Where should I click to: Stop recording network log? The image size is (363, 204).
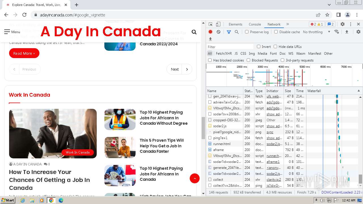tap(210, 32)
